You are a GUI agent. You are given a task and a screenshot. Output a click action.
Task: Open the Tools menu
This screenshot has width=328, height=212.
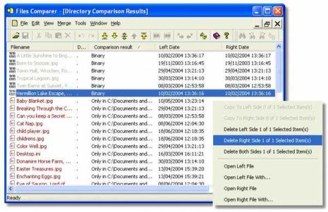[80, 23]
